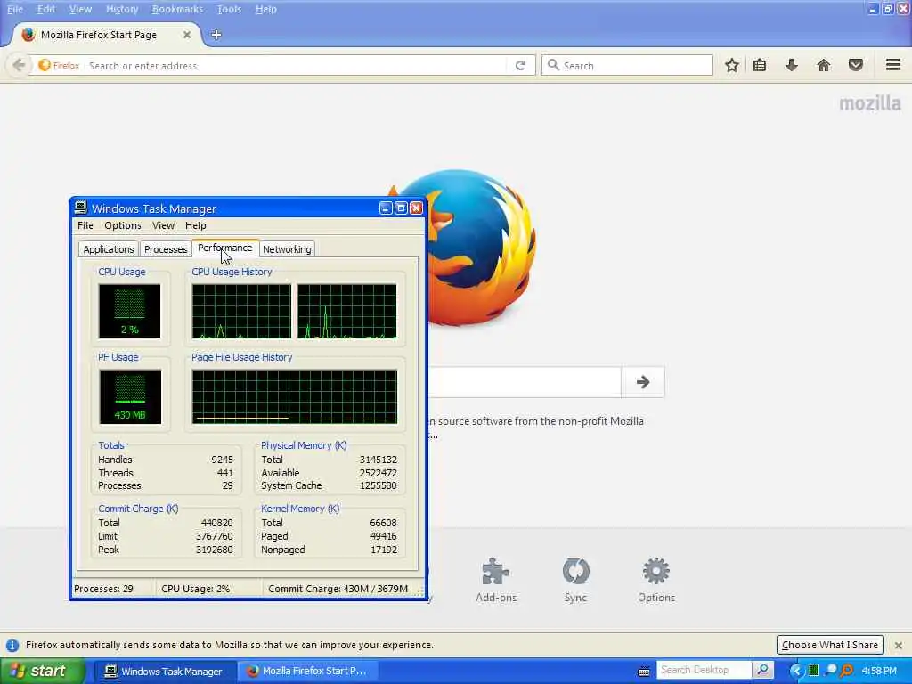This screenshot has width=912, height=684.
Task: Click the Kernel Memory Nonpaged value 17192
Action: [x=384, y=550]
